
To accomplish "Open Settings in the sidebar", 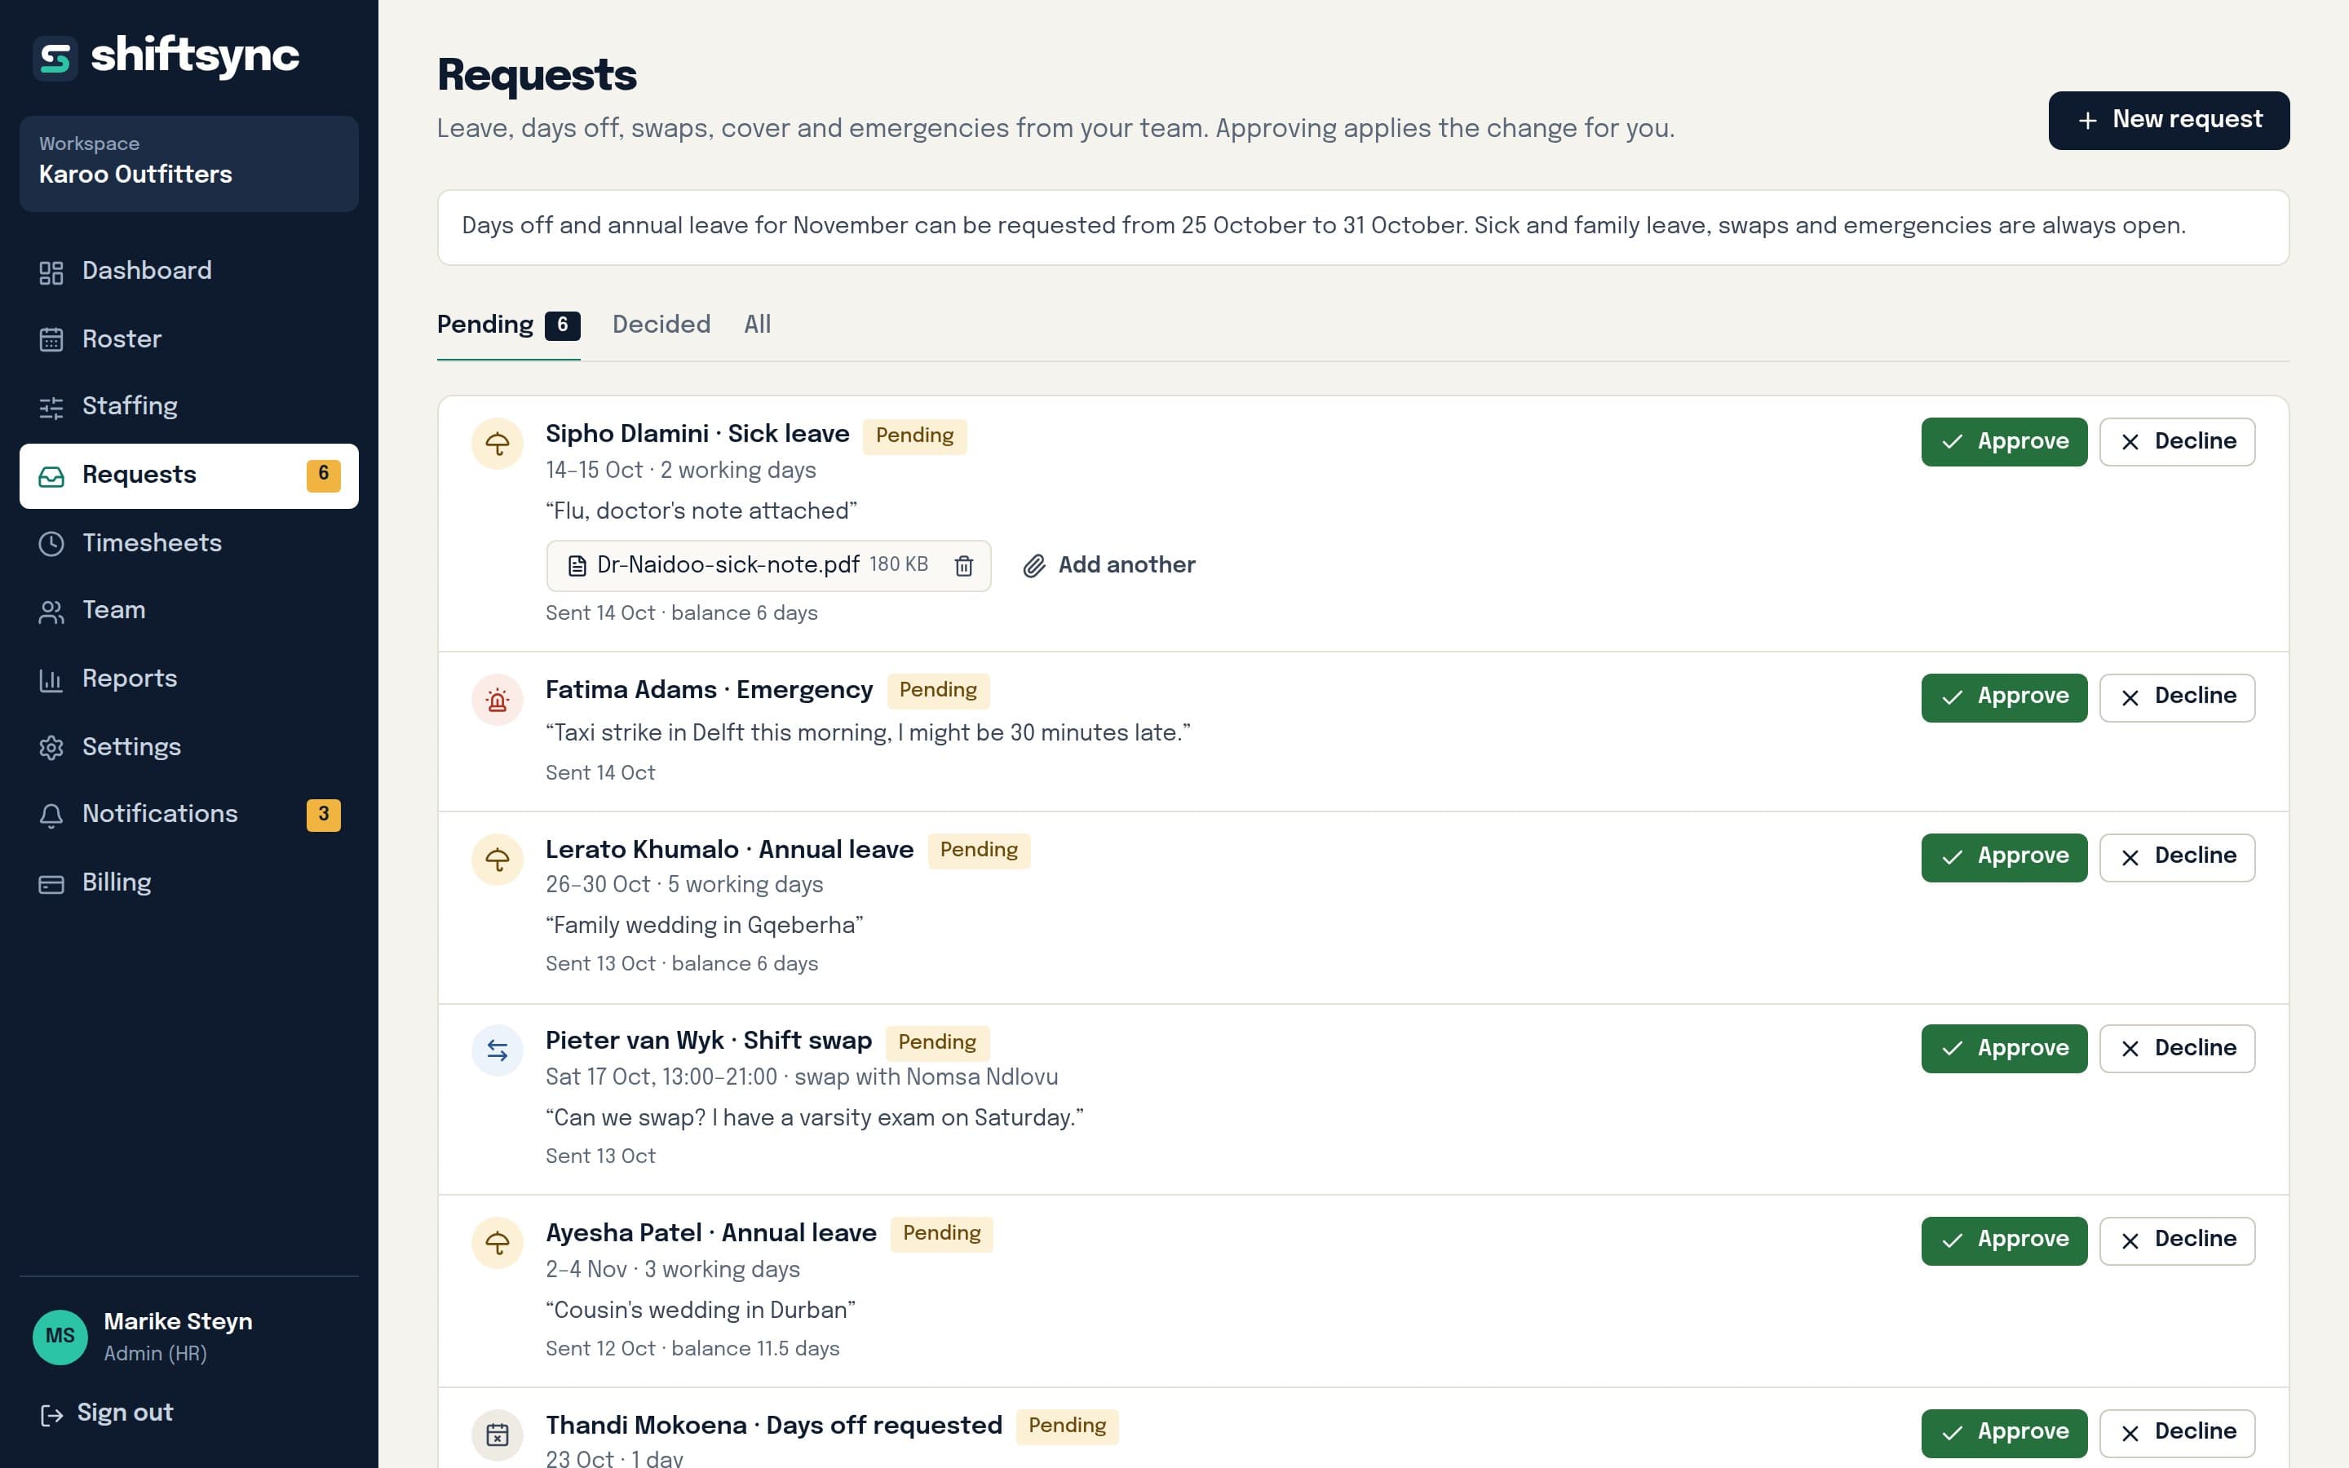I will [188, 746].
